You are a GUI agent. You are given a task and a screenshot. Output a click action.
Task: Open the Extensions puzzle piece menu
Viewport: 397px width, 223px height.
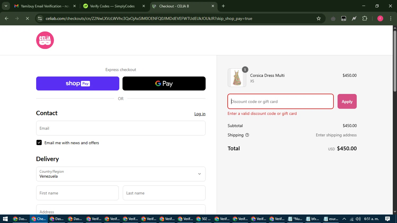tap(365, 19)
